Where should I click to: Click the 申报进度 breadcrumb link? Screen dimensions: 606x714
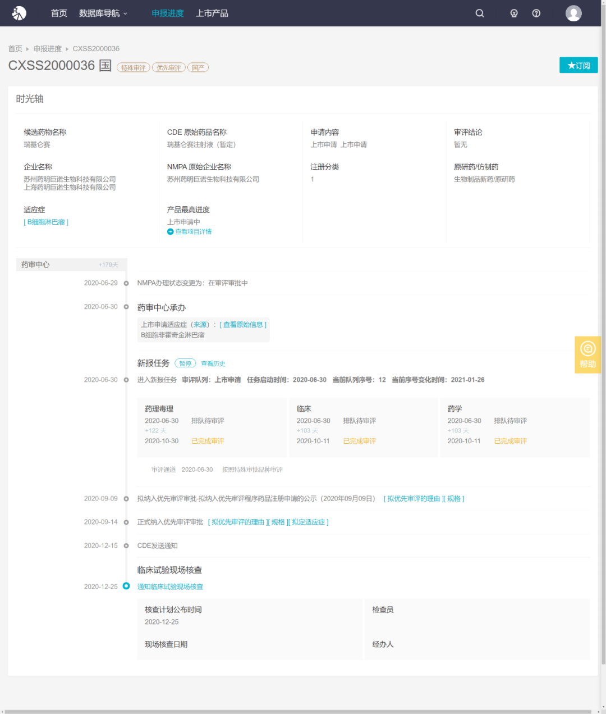pos(48,48)
